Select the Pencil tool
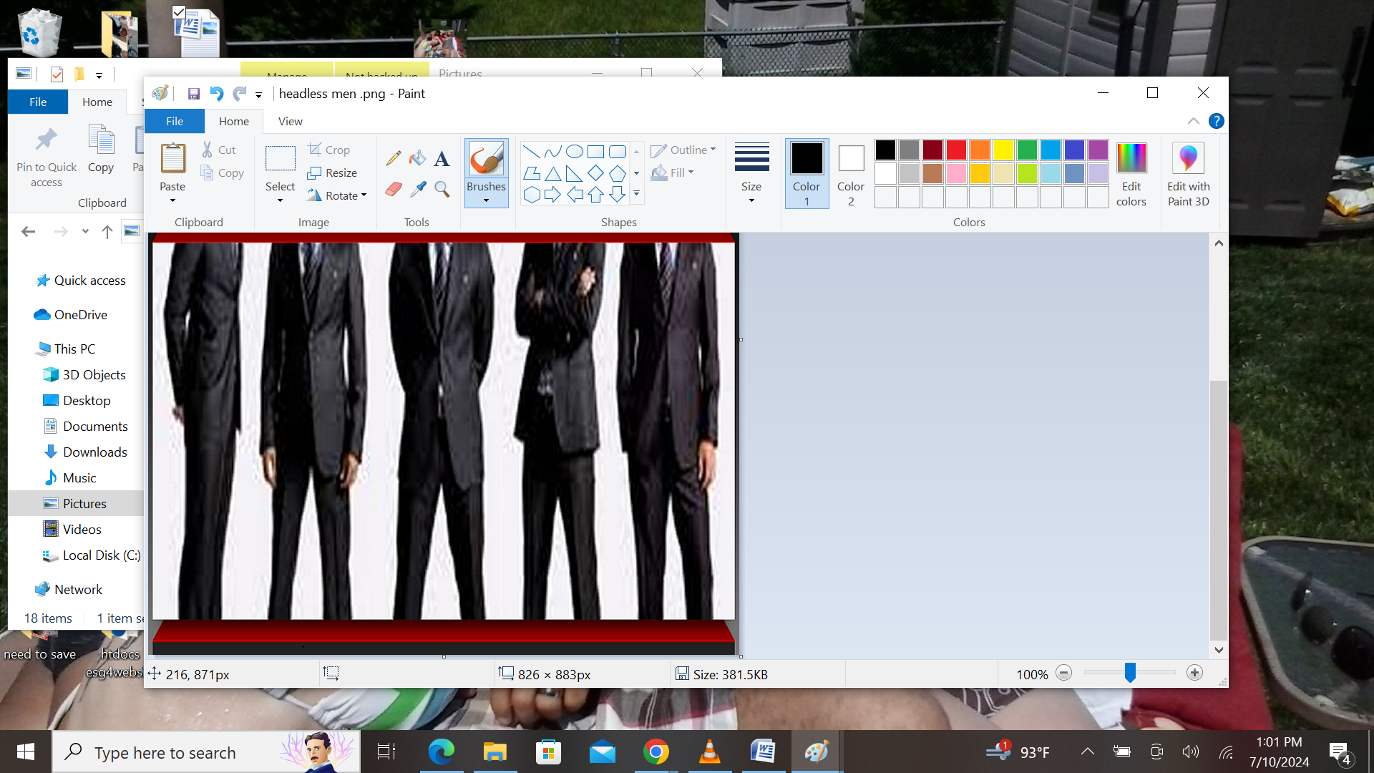The width and height of the screenshot is (1374, 773). tap(393, 158)
